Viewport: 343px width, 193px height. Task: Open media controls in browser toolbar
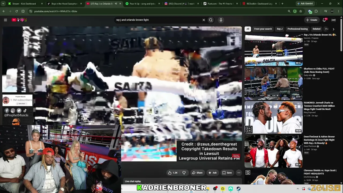(x=326, y=11)
